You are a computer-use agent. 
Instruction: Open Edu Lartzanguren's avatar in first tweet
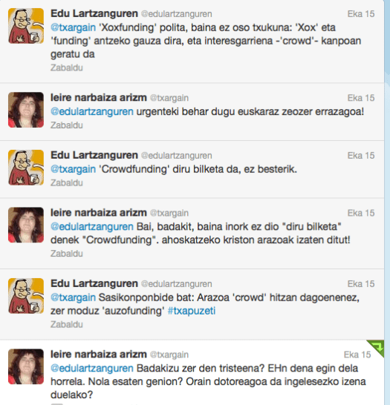[x=26, y=26]
